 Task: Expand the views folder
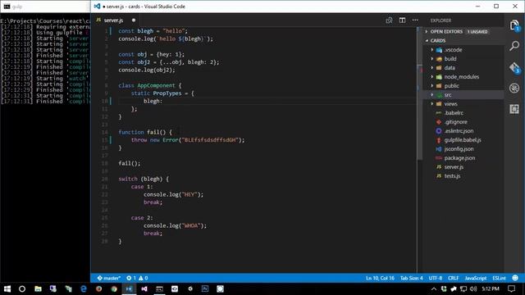pos(450,104)
